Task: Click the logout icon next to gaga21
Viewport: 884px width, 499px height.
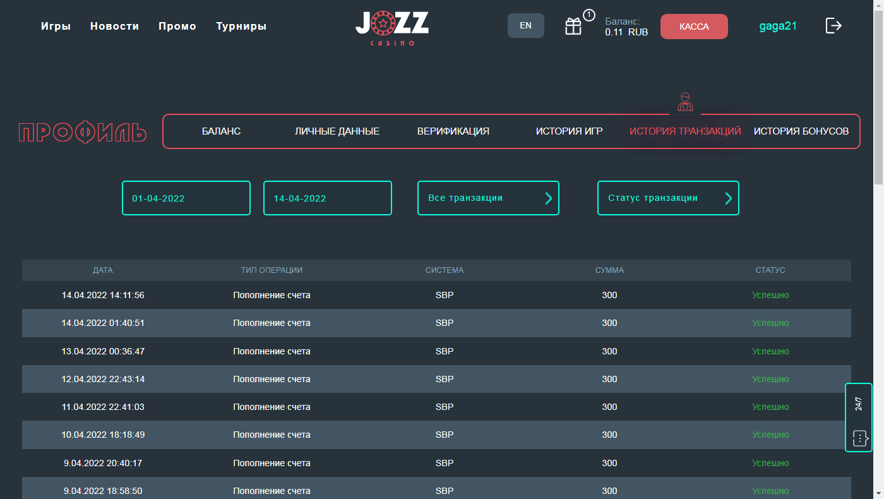Action: [x=833, y=26]
